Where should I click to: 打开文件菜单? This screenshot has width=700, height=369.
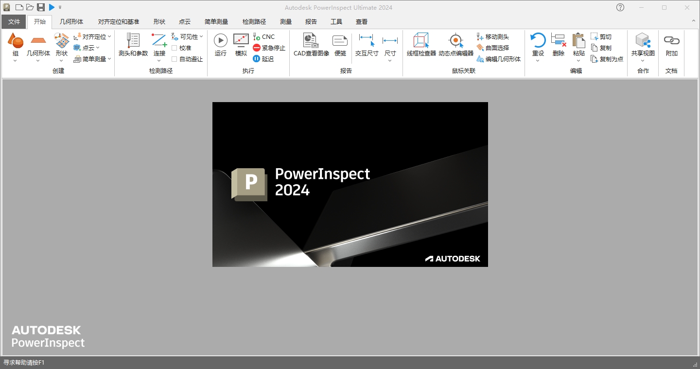pyautogui.click(x=14, y=21)
